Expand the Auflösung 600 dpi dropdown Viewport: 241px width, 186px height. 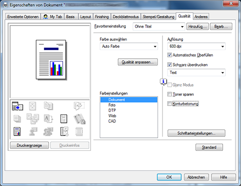pyautogui.click(x=196, y=46)
